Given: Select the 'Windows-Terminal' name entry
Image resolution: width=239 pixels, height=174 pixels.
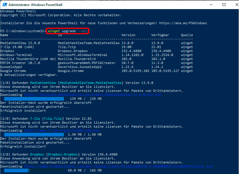Looking at the screenshot, I should coord(16,55).
